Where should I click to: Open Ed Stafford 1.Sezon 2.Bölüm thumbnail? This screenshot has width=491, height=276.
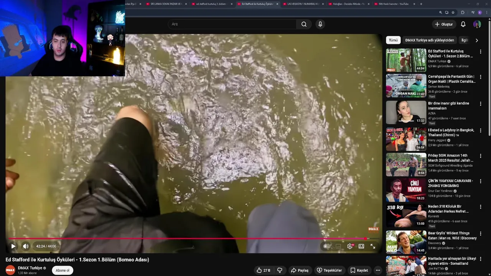[x=406, y=60]
